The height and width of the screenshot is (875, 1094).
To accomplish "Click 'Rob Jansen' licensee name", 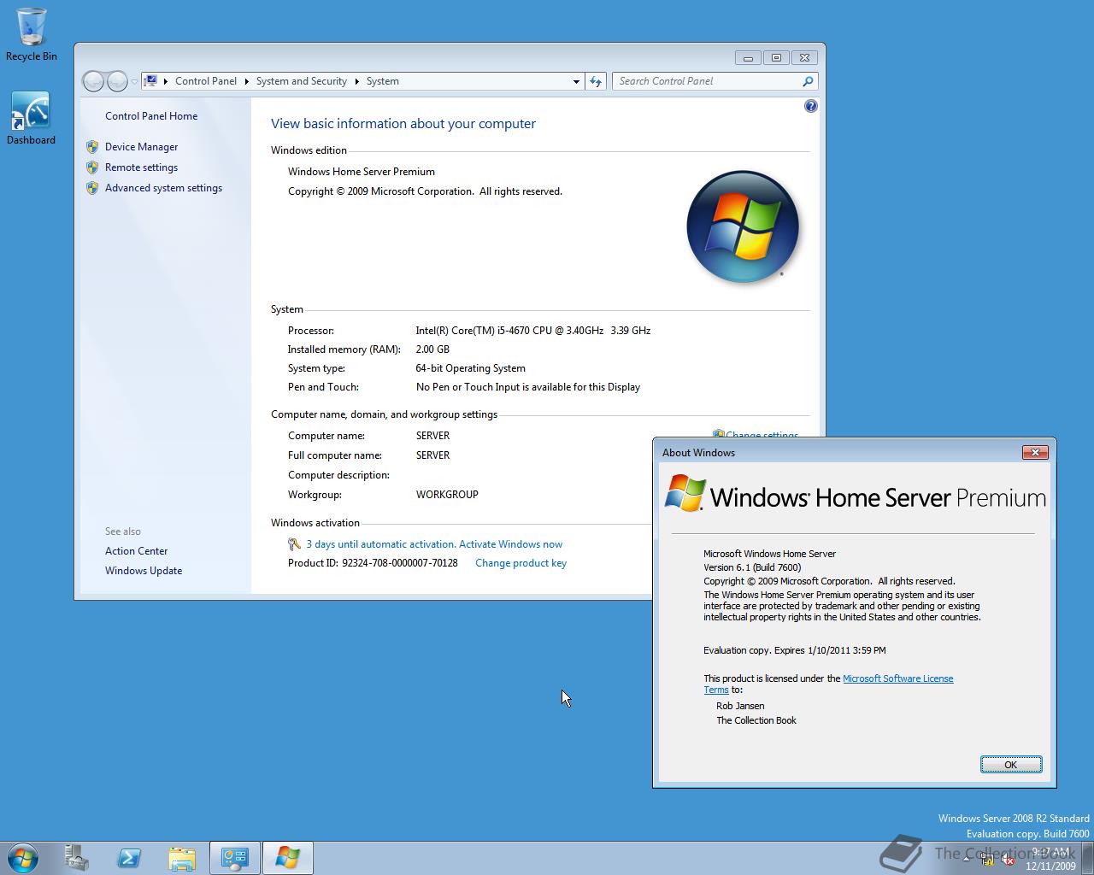I will [740, 706].
